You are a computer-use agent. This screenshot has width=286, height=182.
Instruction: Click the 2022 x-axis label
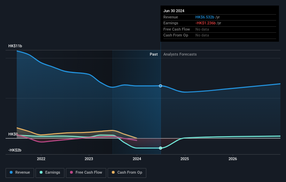[x=41, y=159]
